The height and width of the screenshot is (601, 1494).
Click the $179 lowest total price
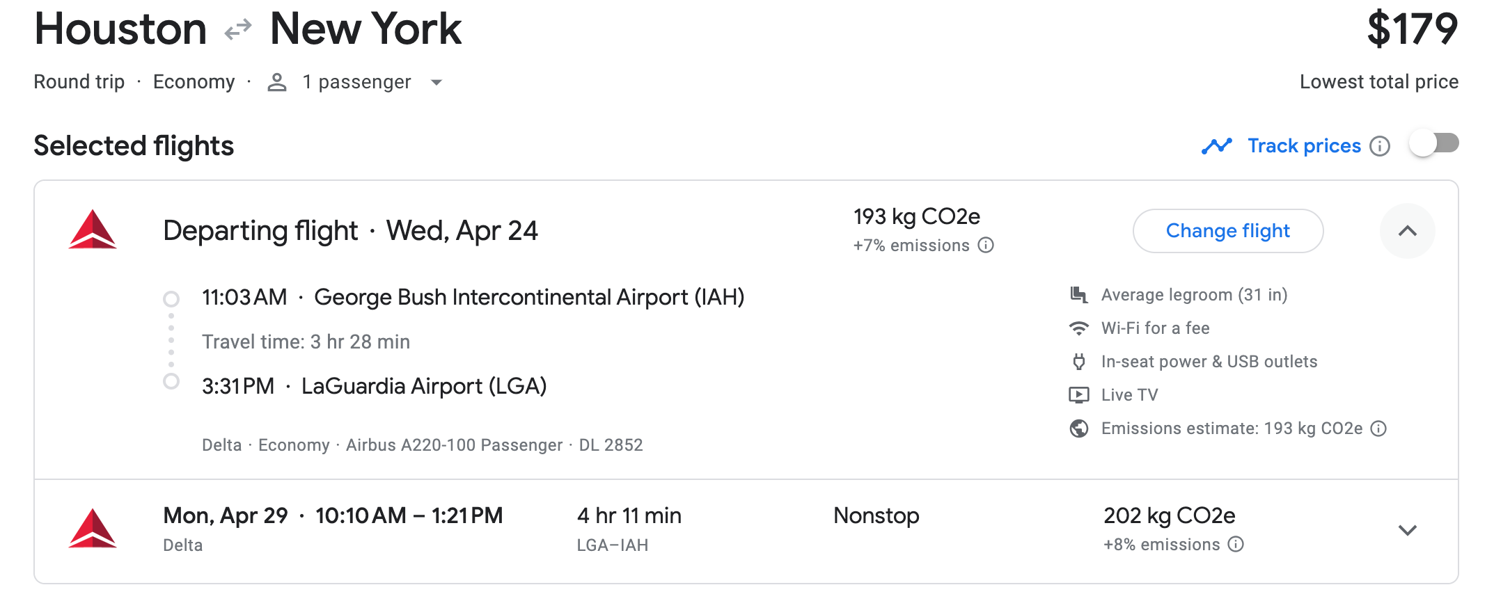[1412, 29]
